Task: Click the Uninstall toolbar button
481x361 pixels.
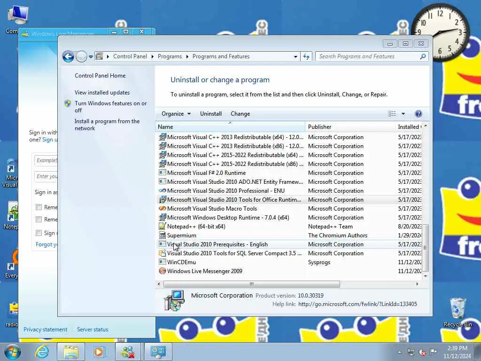Action: (211, 114)
